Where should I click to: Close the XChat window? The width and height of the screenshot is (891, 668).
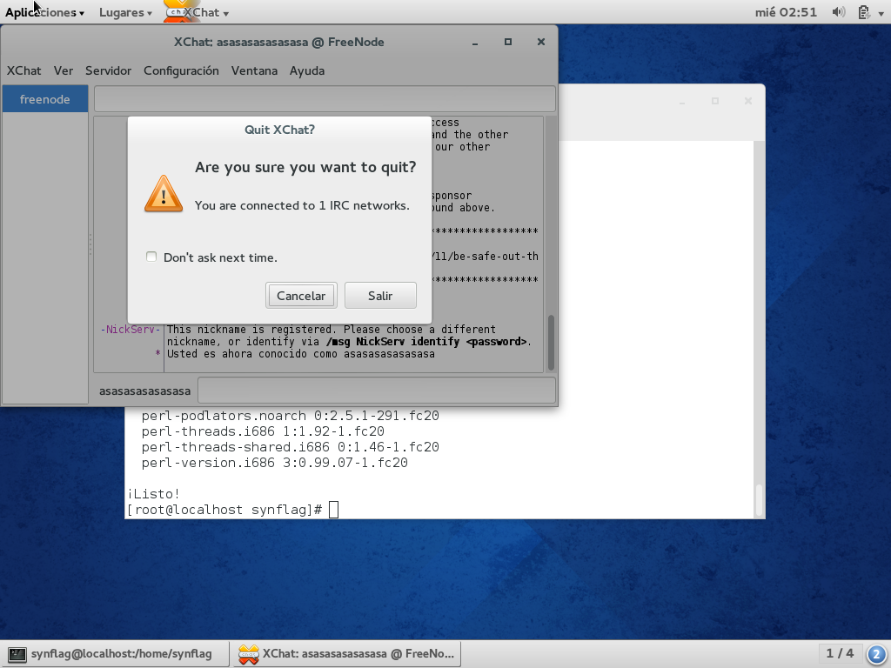[x=541, y=42]
